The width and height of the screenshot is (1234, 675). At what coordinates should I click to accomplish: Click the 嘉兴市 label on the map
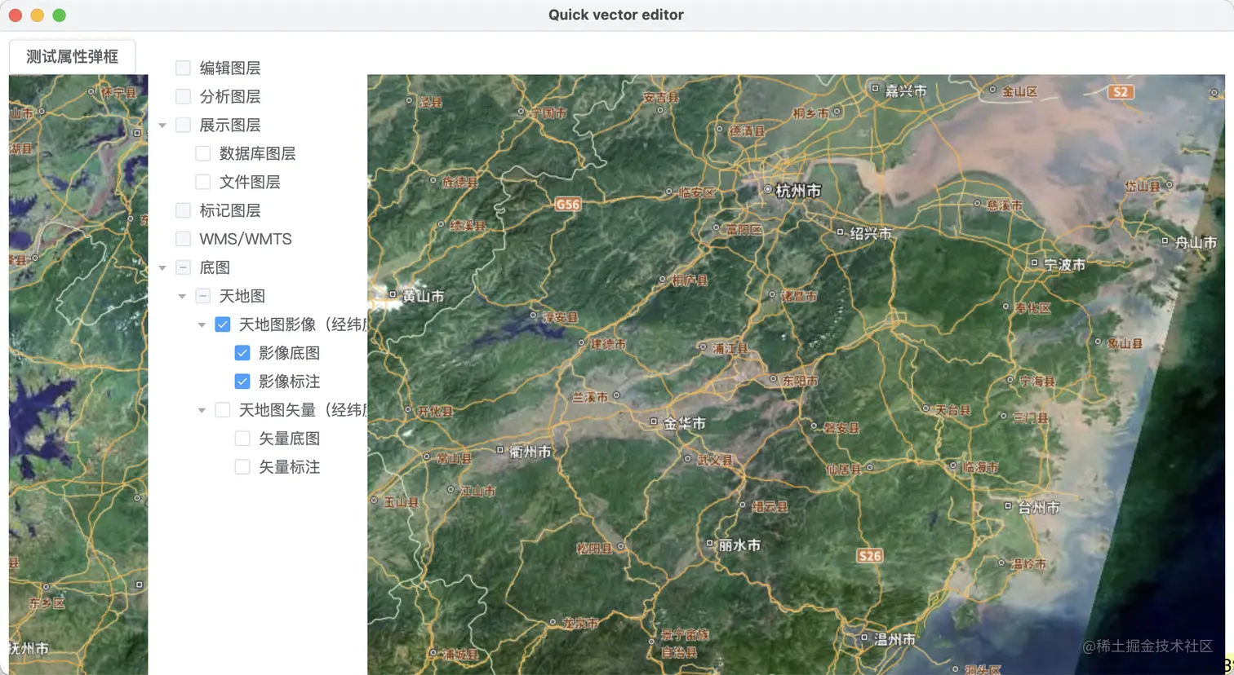(x=906, y=90)
